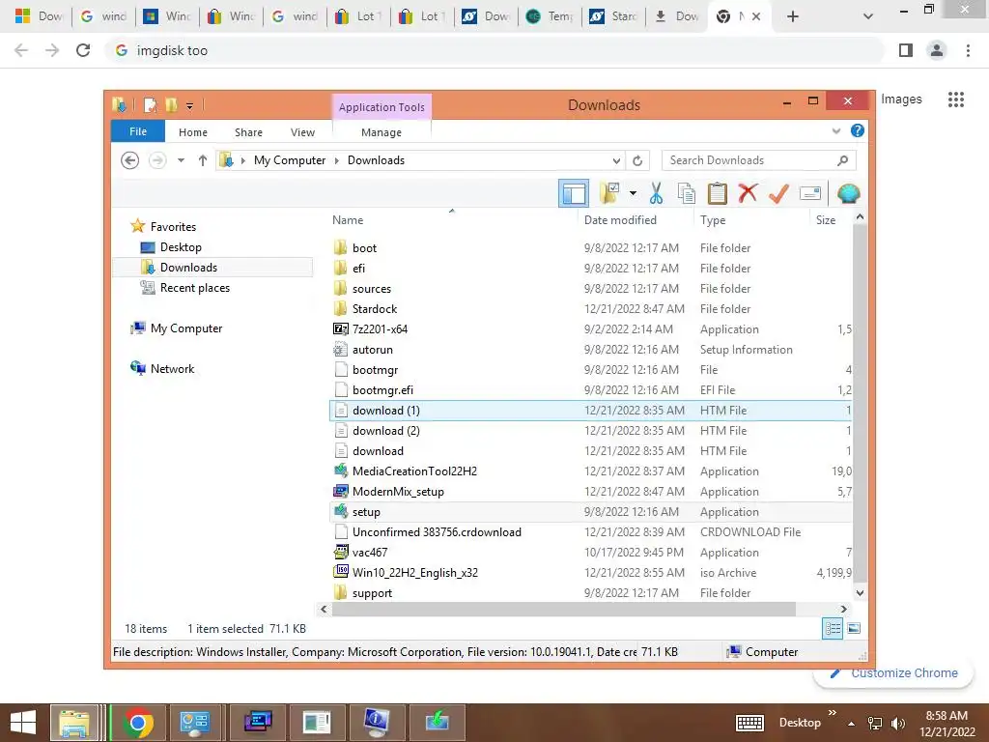Open Chrome new tab plus button
This screenshot has height=742, width=989.
[x=793, y=16]
